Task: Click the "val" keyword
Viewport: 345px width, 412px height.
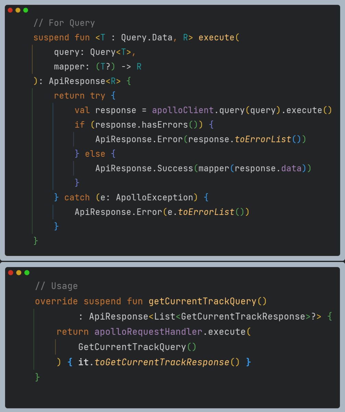Action: 82,111
